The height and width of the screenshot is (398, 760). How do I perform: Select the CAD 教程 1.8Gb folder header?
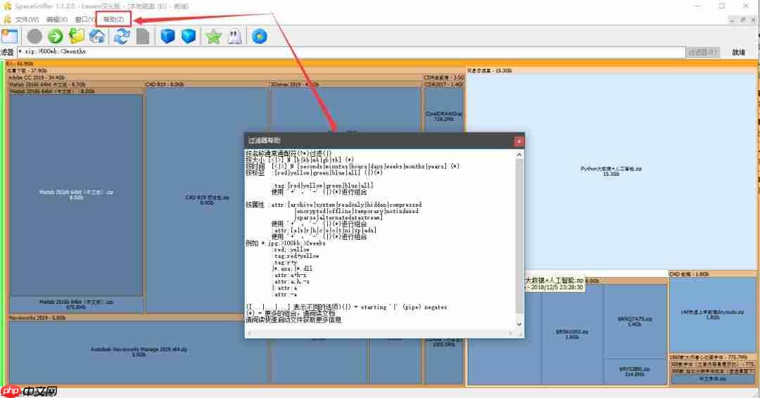pyautogui.click(x=712, y=274)
